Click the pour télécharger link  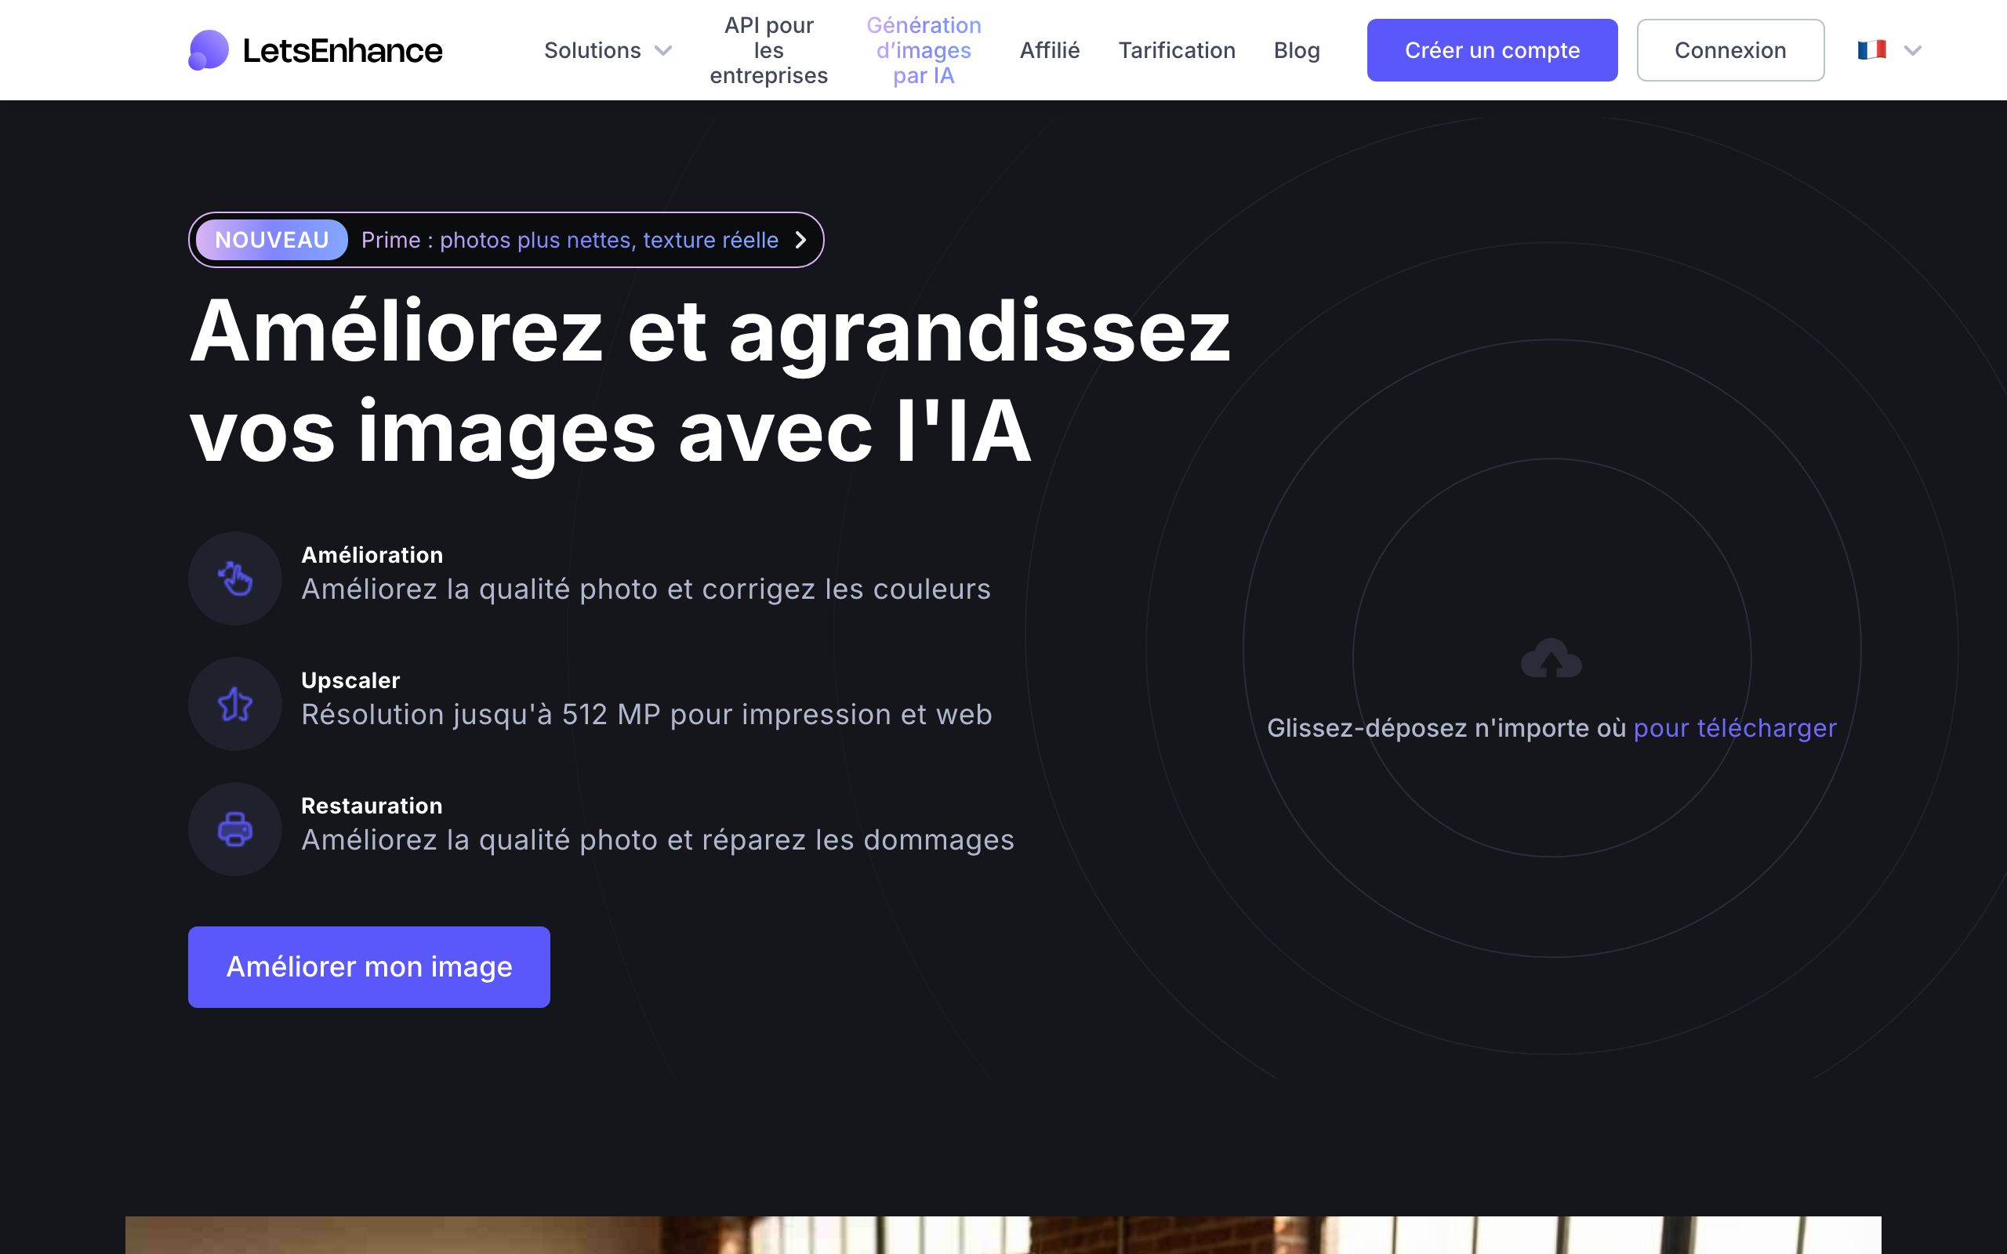tap(1735, 728)
